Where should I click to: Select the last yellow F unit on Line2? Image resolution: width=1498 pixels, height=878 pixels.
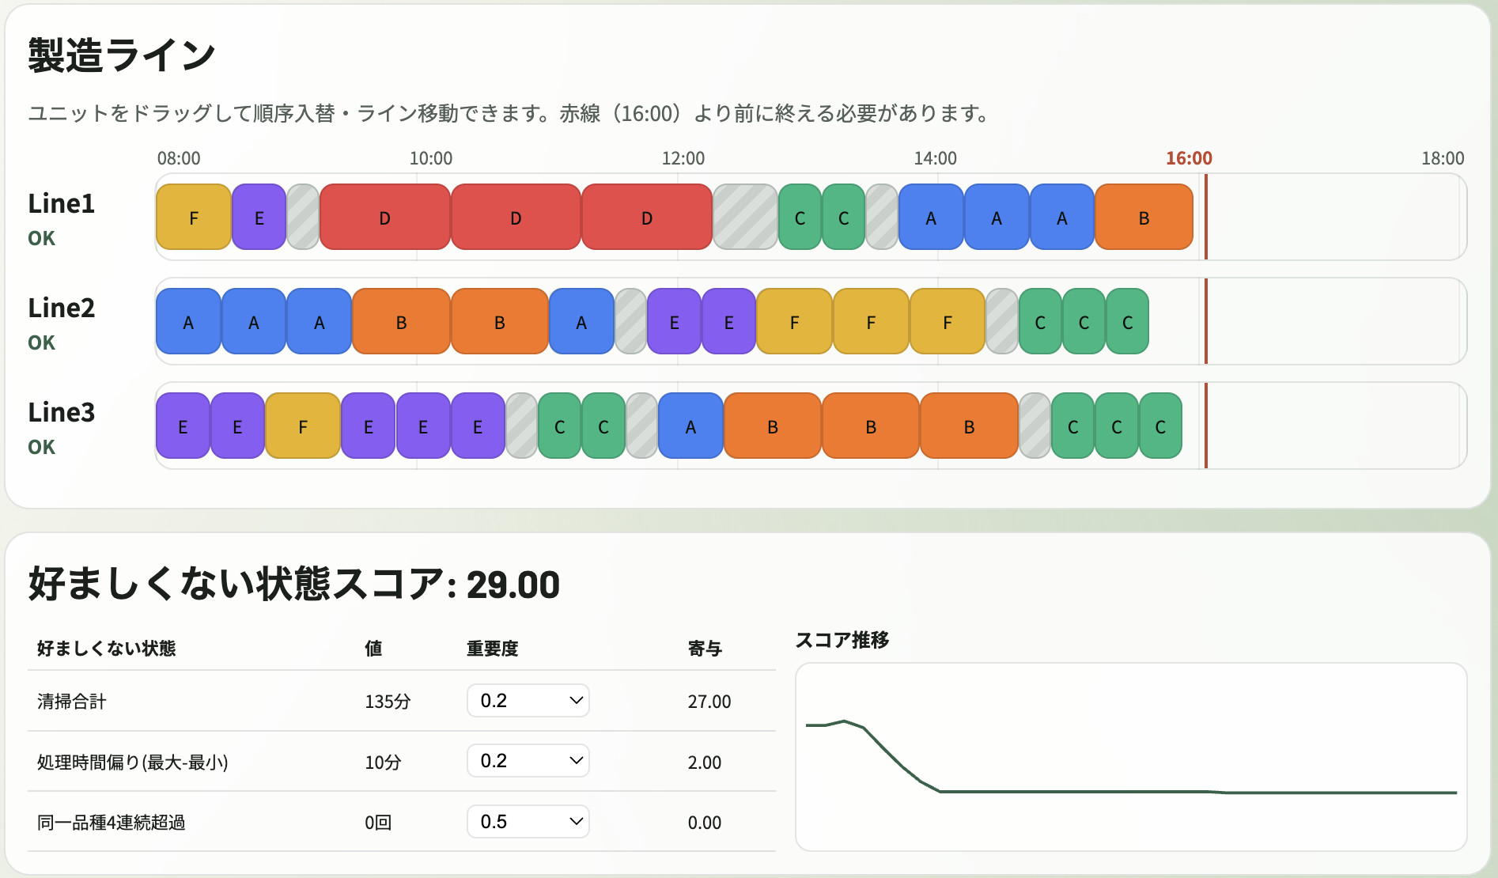pyautogui.click(x=947, y=321)
